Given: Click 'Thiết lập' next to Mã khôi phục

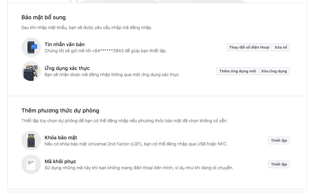Looking at the screenshot, I should pyautogui.click(x=279, y=164).
